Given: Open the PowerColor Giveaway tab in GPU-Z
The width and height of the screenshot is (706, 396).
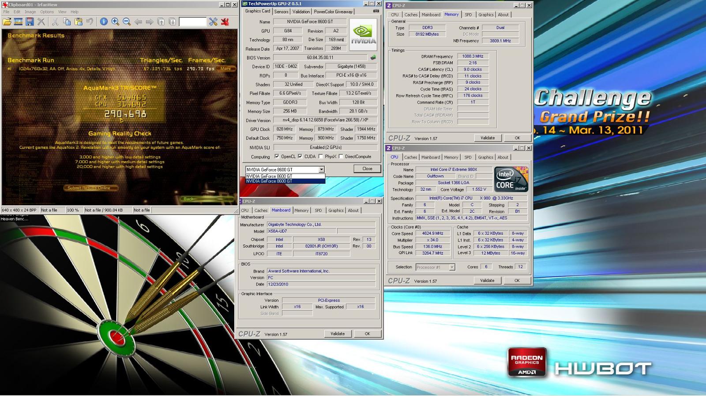Looking at the screenshot, I should [x=333, y=12].
